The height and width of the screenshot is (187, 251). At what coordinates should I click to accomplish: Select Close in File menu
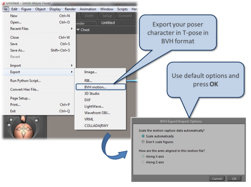pos(40,37)
